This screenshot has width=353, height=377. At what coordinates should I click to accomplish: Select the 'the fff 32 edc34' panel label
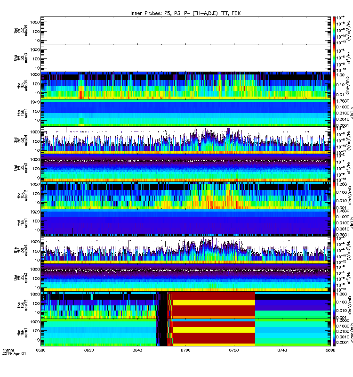[21, 250]
